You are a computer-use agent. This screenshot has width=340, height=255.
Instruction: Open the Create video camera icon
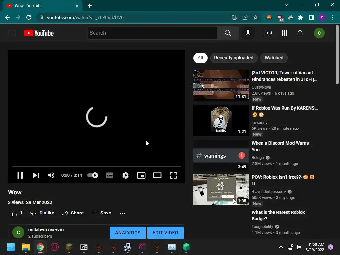[x=268, y=33]
